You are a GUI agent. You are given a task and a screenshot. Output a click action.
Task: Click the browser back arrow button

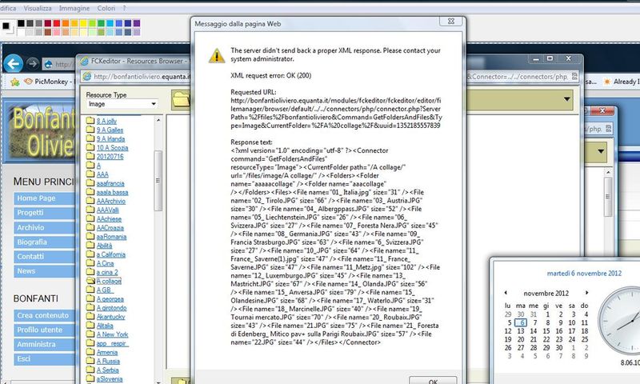click(13, 62)
